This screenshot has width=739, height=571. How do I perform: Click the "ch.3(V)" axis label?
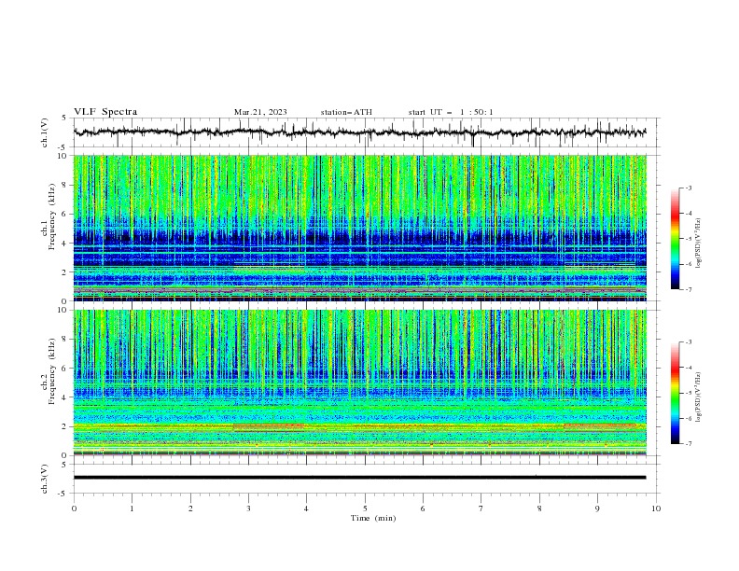click(45, 479)
